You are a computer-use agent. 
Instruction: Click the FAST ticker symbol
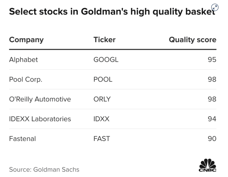pos(102,138)
